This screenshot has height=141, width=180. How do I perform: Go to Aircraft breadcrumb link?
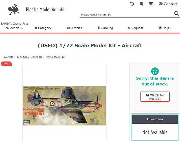pyautogui.click(x=8, y=57)
